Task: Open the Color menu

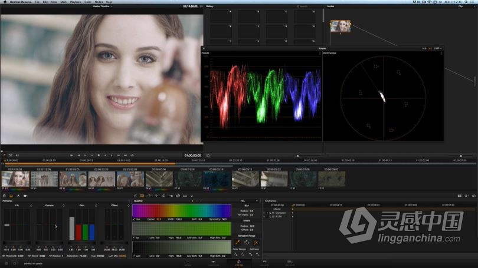Action: (88, 2)
